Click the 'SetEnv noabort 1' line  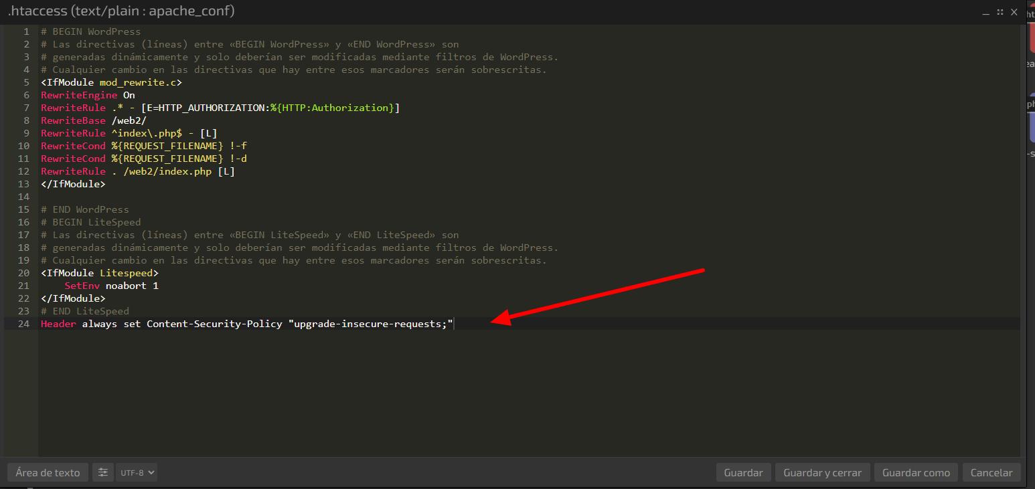(x=111, y=286)
